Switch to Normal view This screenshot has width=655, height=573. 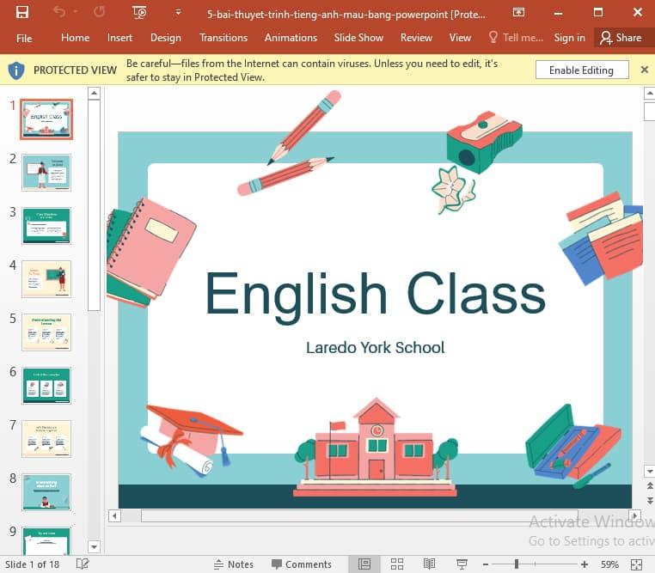[364, 564]
